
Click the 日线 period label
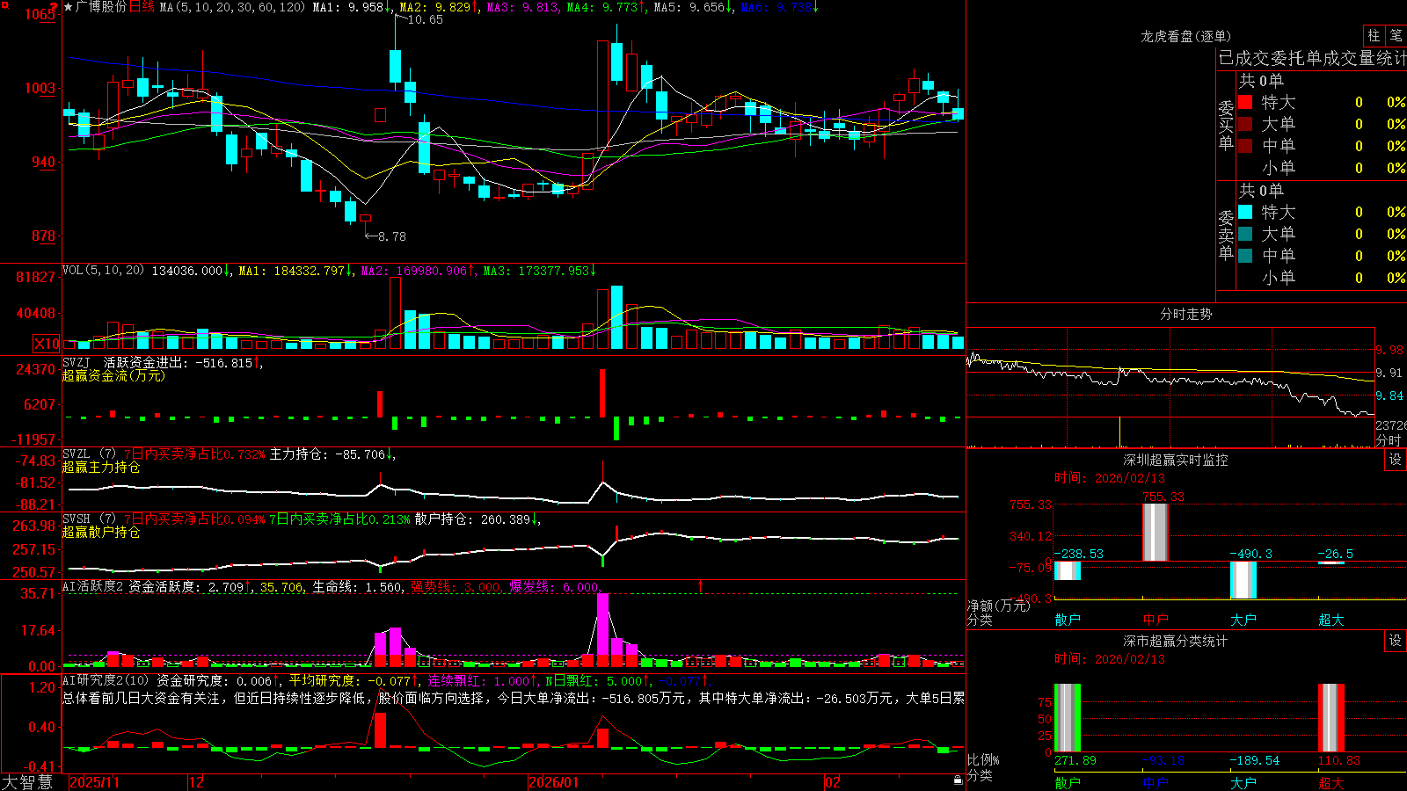coord(142,7)
